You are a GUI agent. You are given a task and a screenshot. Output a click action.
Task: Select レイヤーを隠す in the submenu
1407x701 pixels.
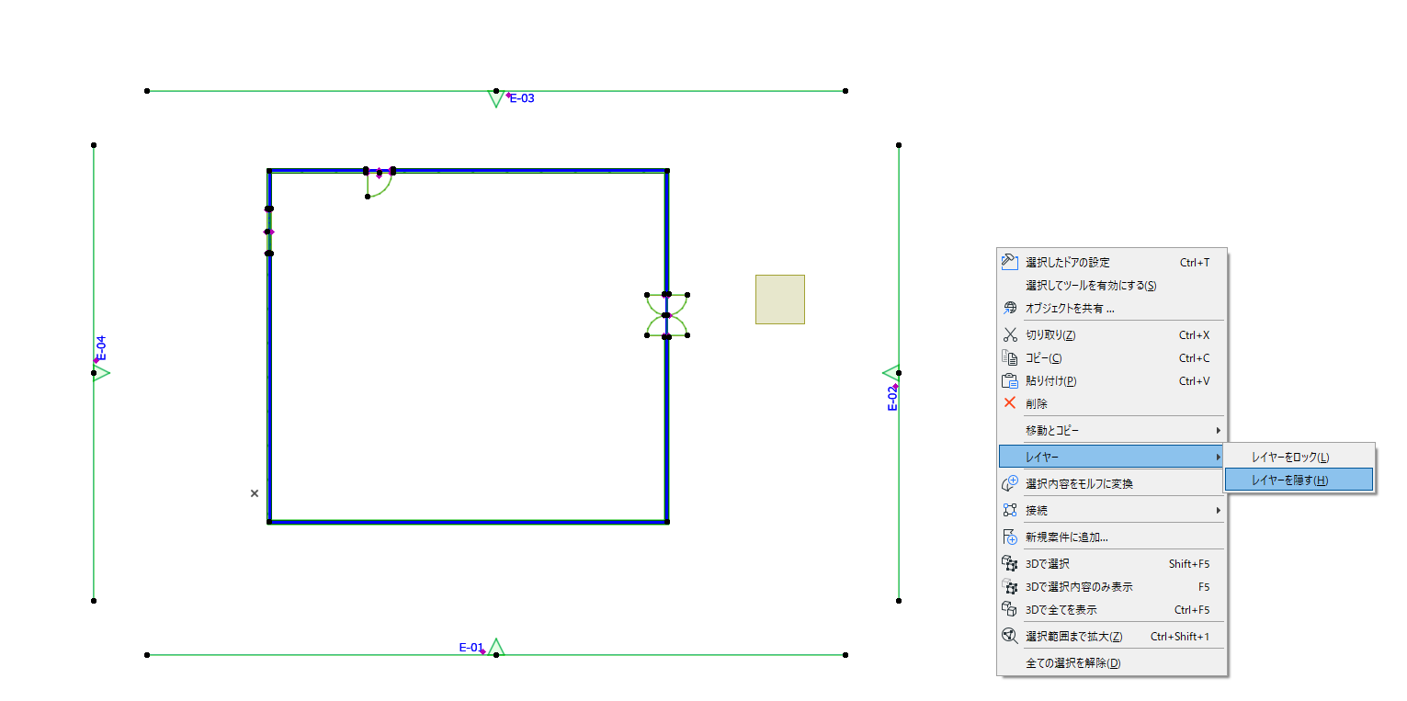click(1299, 480)
